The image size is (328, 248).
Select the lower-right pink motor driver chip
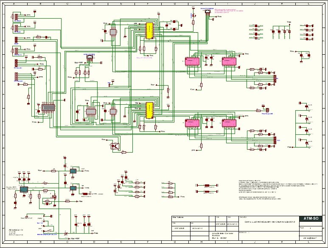tap(229, 123)
